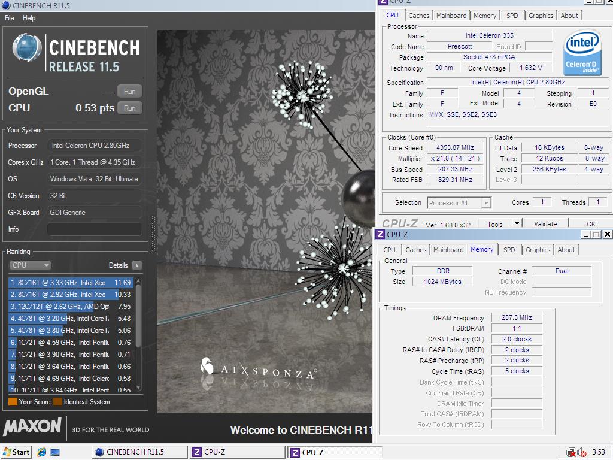
Task: Click the Intel Celeron 335 name field
Action: pos(489,35)
